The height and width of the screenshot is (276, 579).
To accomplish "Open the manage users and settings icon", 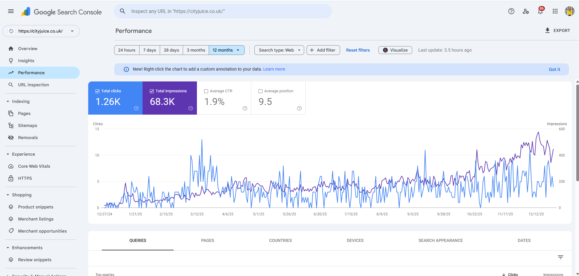I will [526, 11].
